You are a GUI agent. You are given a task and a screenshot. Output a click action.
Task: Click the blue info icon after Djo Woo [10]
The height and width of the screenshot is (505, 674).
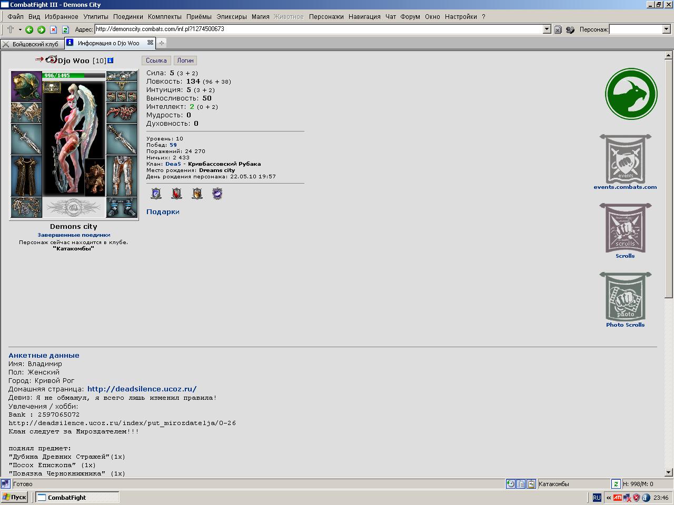point(111,60)
